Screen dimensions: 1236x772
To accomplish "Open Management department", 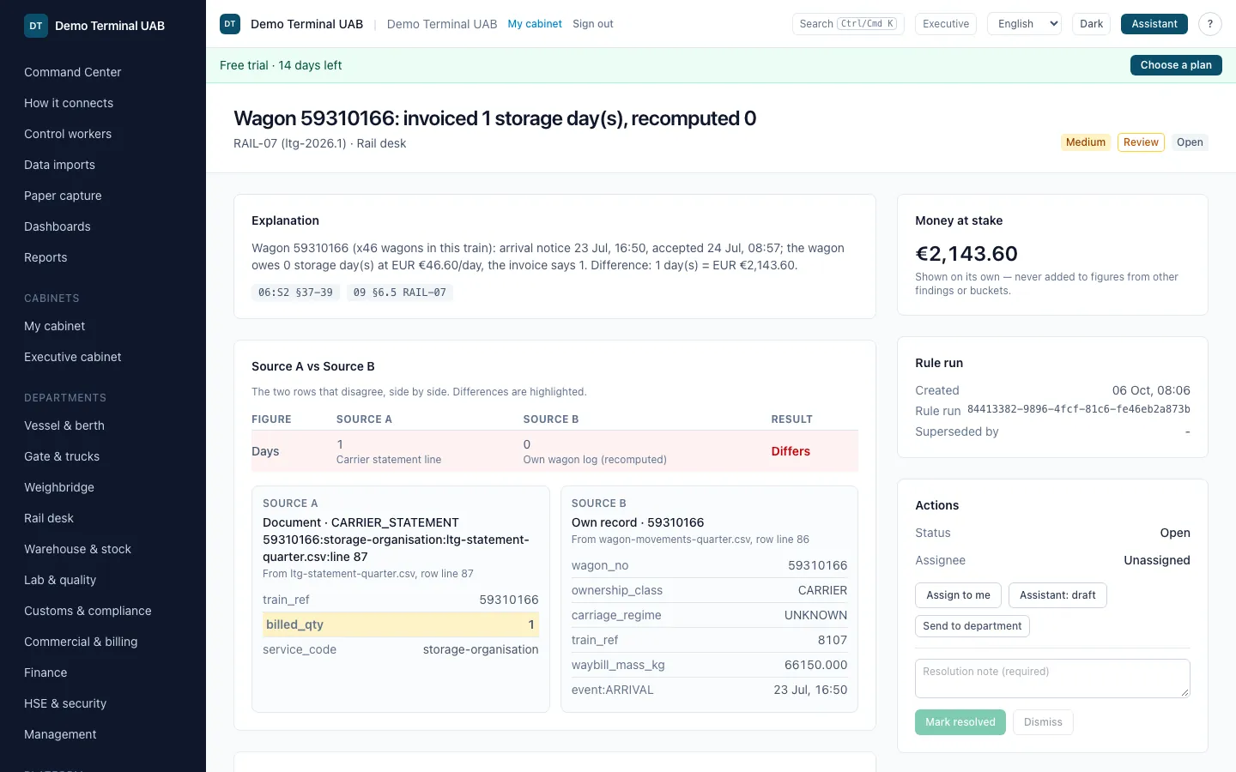I will coord(60,734).
